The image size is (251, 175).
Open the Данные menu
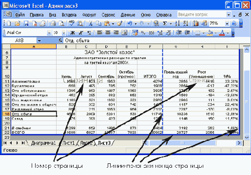pyautogui.click(x=128, y=15)
